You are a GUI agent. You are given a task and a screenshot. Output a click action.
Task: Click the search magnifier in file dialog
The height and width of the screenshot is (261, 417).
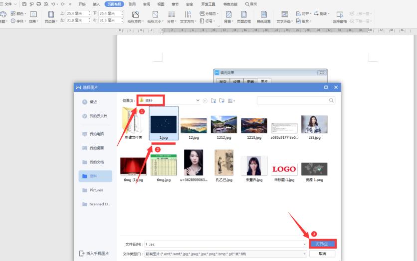pos(331,100)
